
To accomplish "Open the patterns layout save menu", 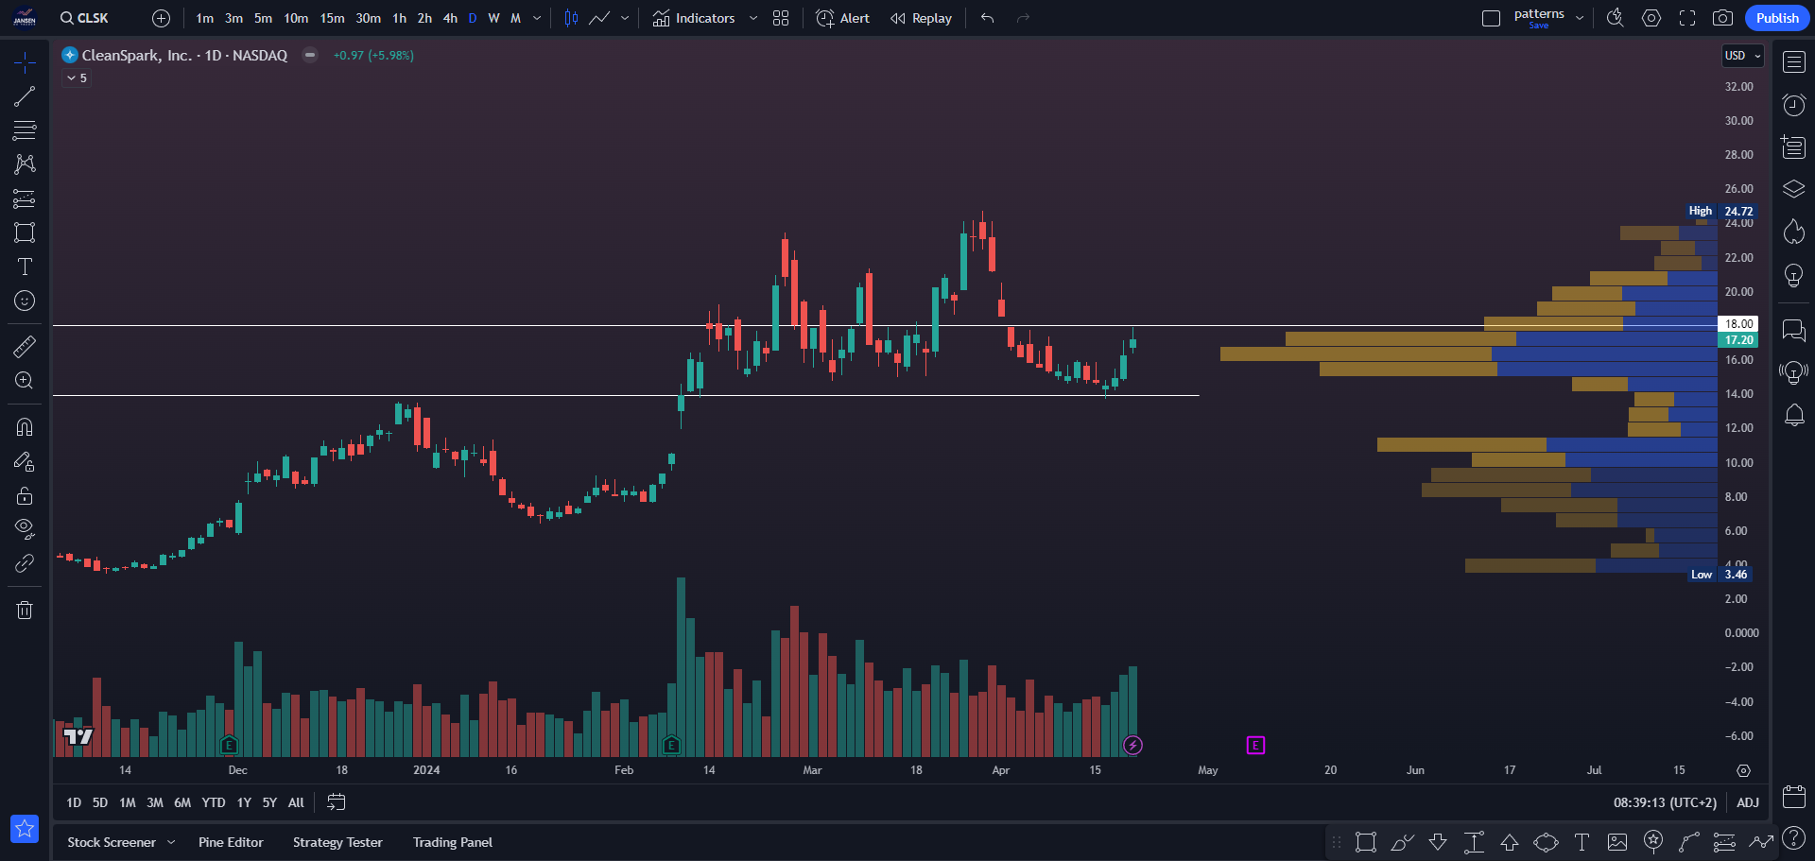I will point(1580,18).
